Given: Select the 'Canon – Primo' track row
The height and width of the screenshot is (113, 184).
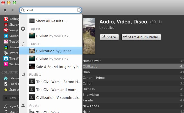Looking at the screenshot, I should [x=133, y=78].
